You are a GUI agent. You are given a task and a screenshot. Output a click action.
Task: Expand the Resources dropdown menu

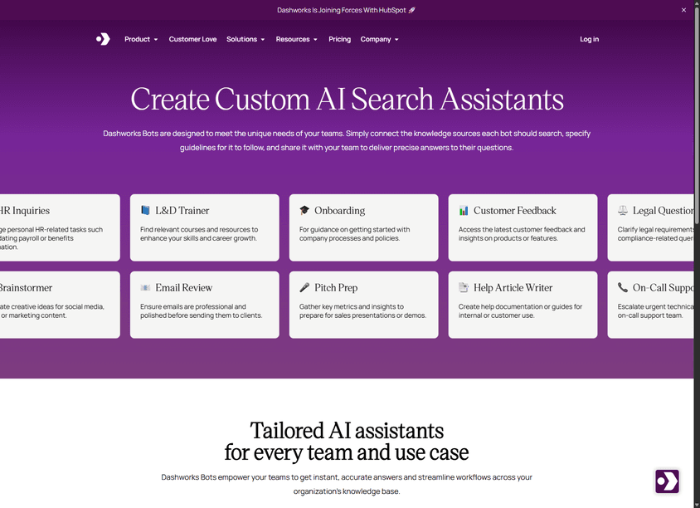pos(297,39)
